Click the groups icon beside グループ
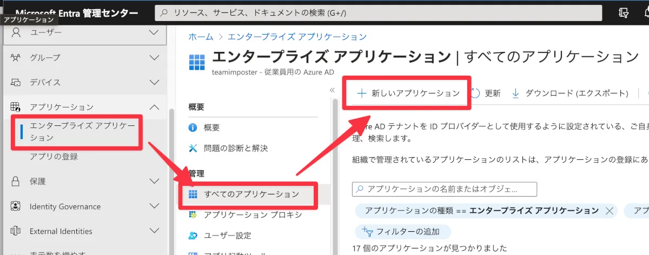The height and width of the screenshot is (255, 649). 16,57
